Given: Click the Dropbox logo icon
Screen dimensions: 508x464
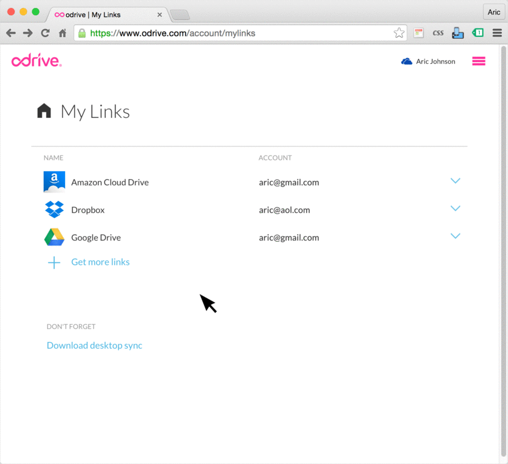Looking at the screenshot, I should 54,210.
